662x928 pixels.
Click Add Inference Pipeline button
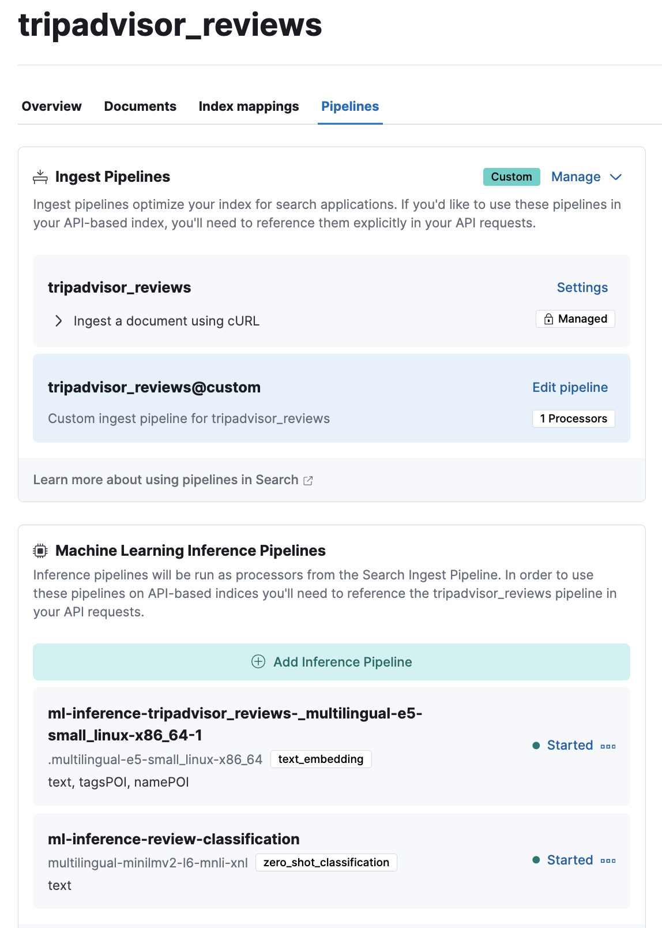tap(332, 662)
